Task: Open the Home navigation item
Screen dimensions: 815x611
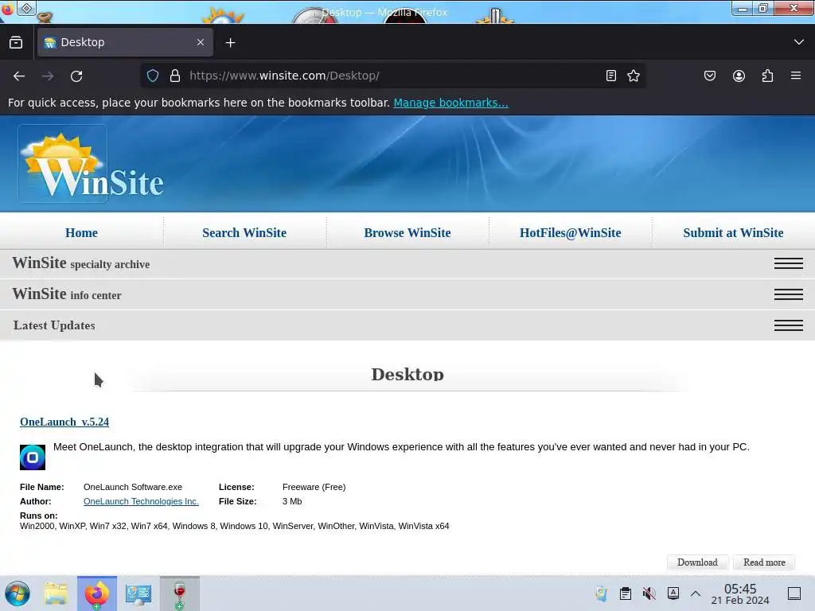Action: (82, 233)
